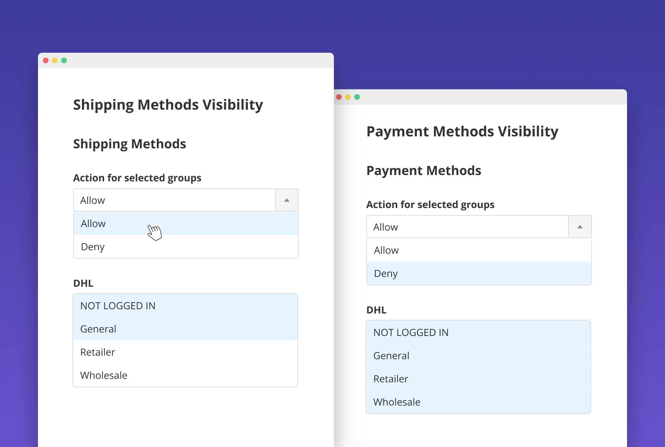Viewport: 665px width, 447px height.
Task: Collapse the Shipping action dropdown arrow
Action: [287, 200]
